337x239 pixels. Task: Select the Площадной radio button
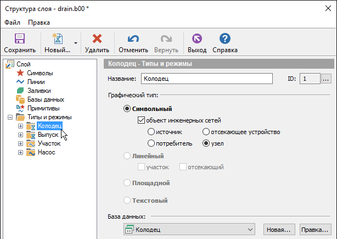coord(127,183)
